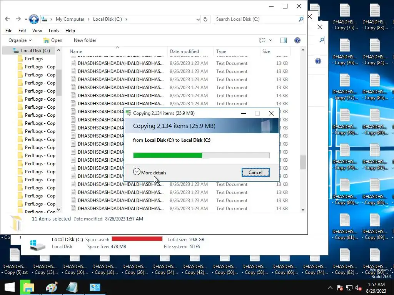Click the Forward arrow in Explorer

click(x=18, y=19)
